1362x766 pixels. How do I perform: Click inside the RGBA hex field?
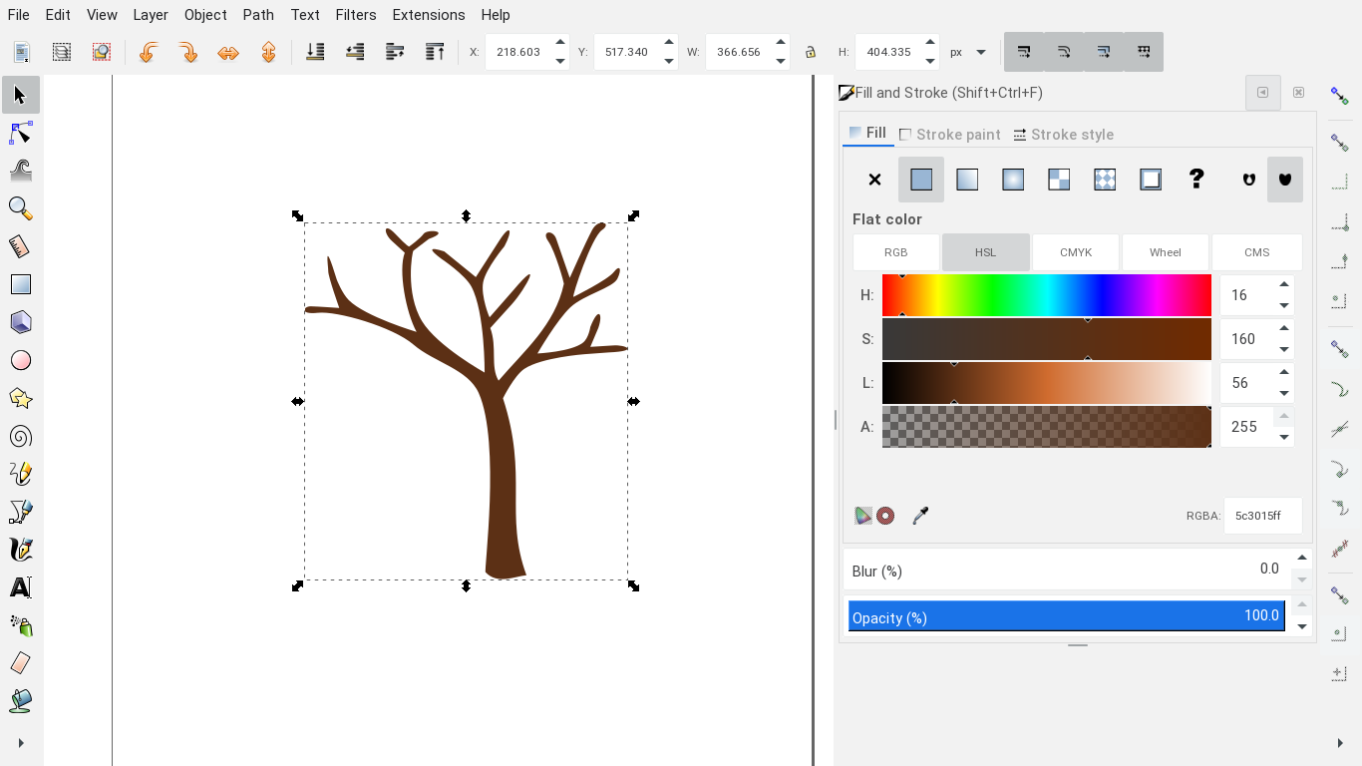[1262, 516]
